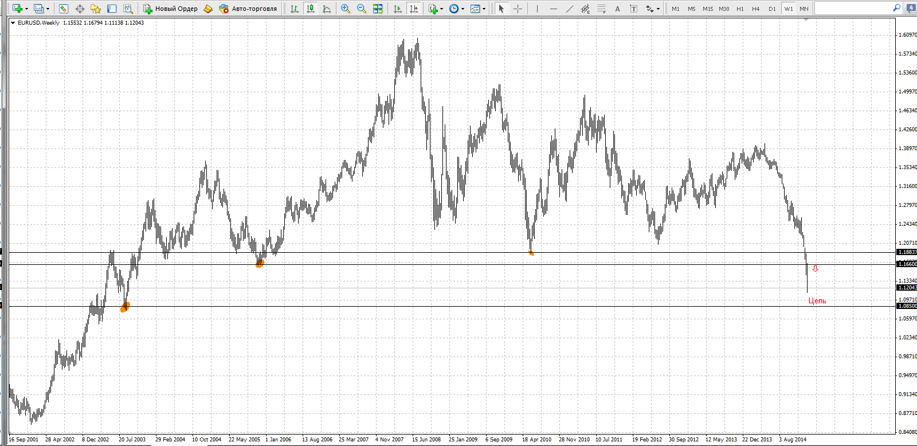Image resolution: width=917 pixels, height=446 pixels.
Task: Click the Zoom Out magnifier icon
Action: [x=362, y=9]
